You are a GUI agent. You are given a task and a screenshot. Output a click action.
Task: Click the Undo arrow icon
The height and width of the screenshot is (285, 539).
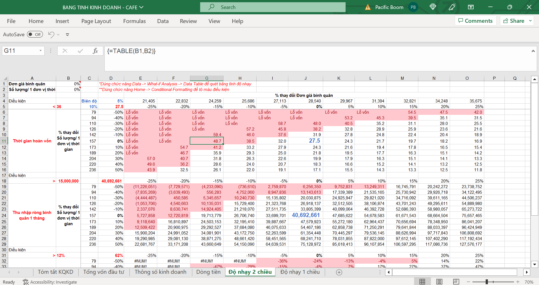[x=51, y=35]
